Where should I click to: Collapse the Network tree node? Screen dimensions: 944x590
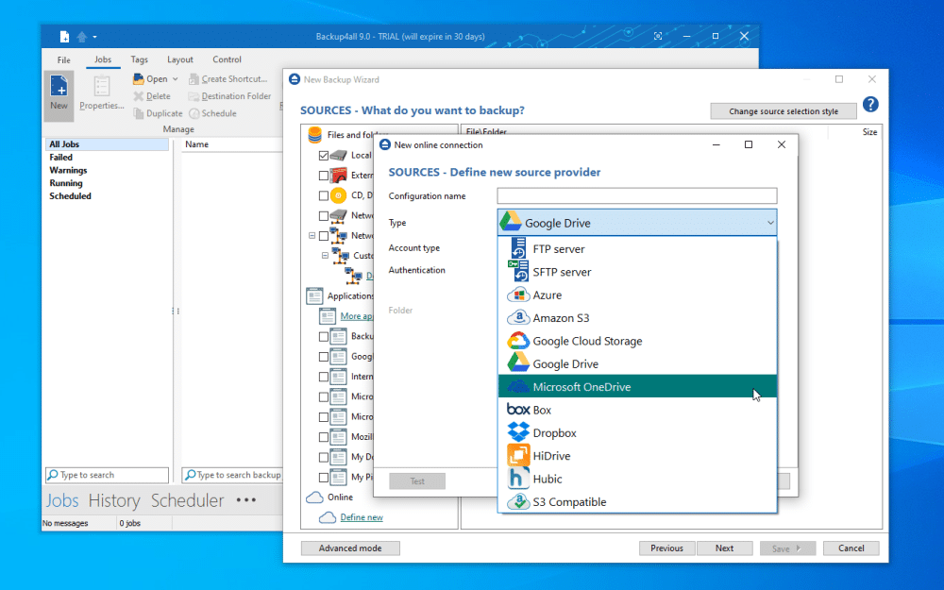312,236
